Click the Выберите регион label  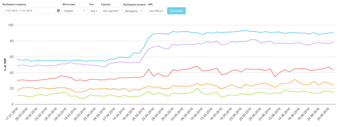(135, 5)
